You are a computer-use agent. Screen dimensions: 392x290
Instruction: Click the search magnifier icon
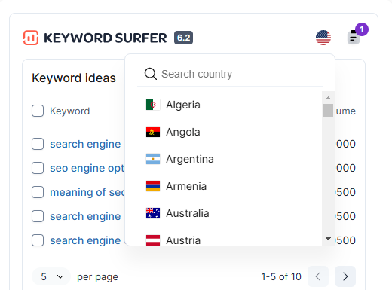click(x=151, y=74)
